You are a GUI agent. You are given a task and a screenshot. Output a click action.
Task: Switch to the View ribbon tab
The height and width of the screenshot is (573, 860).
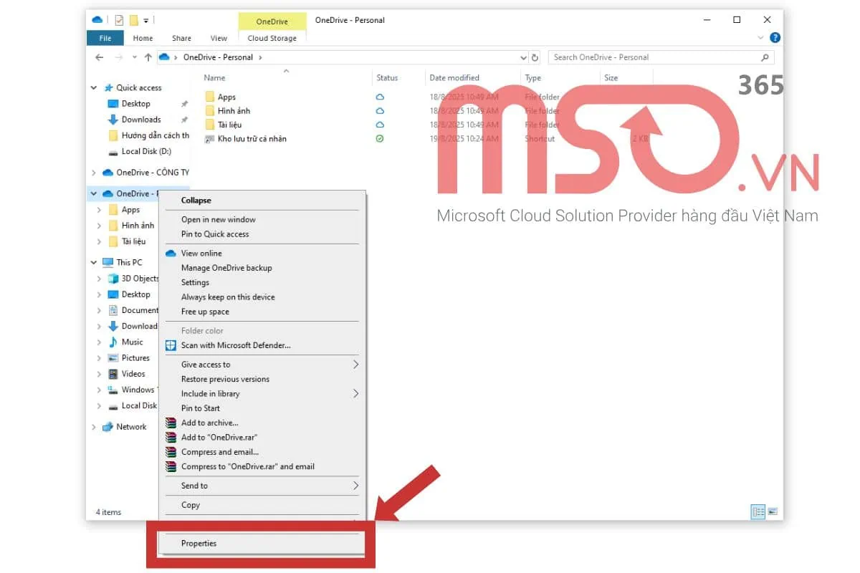(219, 38)
